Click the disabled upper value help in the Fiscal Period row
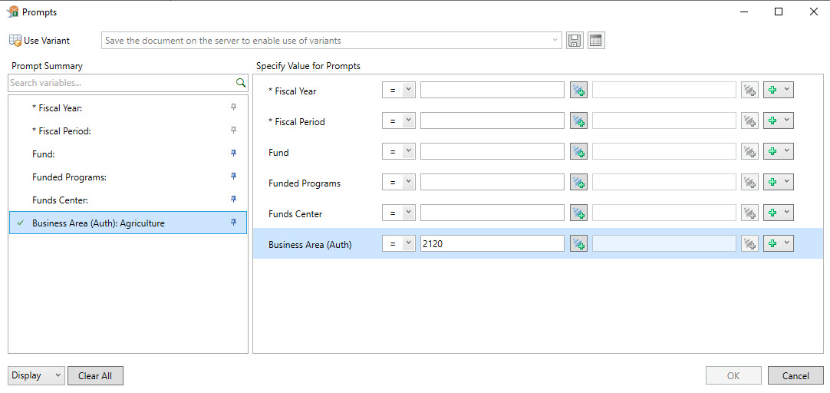Image resolution: width=830 pixels, height=393 pixels. point(749,121)
